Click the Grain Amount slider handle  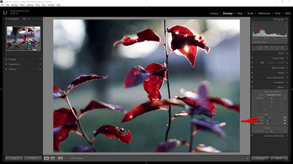click(x=270, y=118)
